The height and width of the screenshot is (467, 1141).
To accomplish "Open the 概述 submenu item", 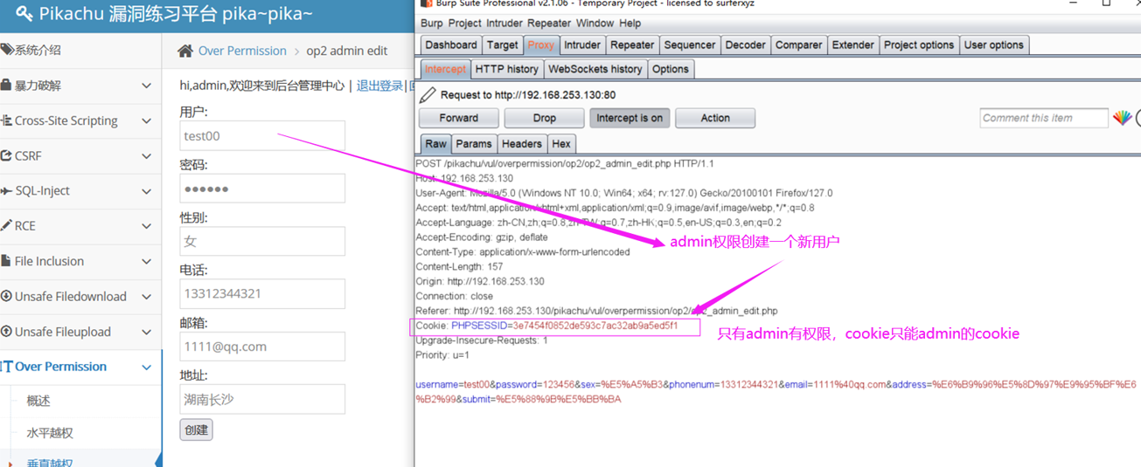I will click(x=38, y=401).
